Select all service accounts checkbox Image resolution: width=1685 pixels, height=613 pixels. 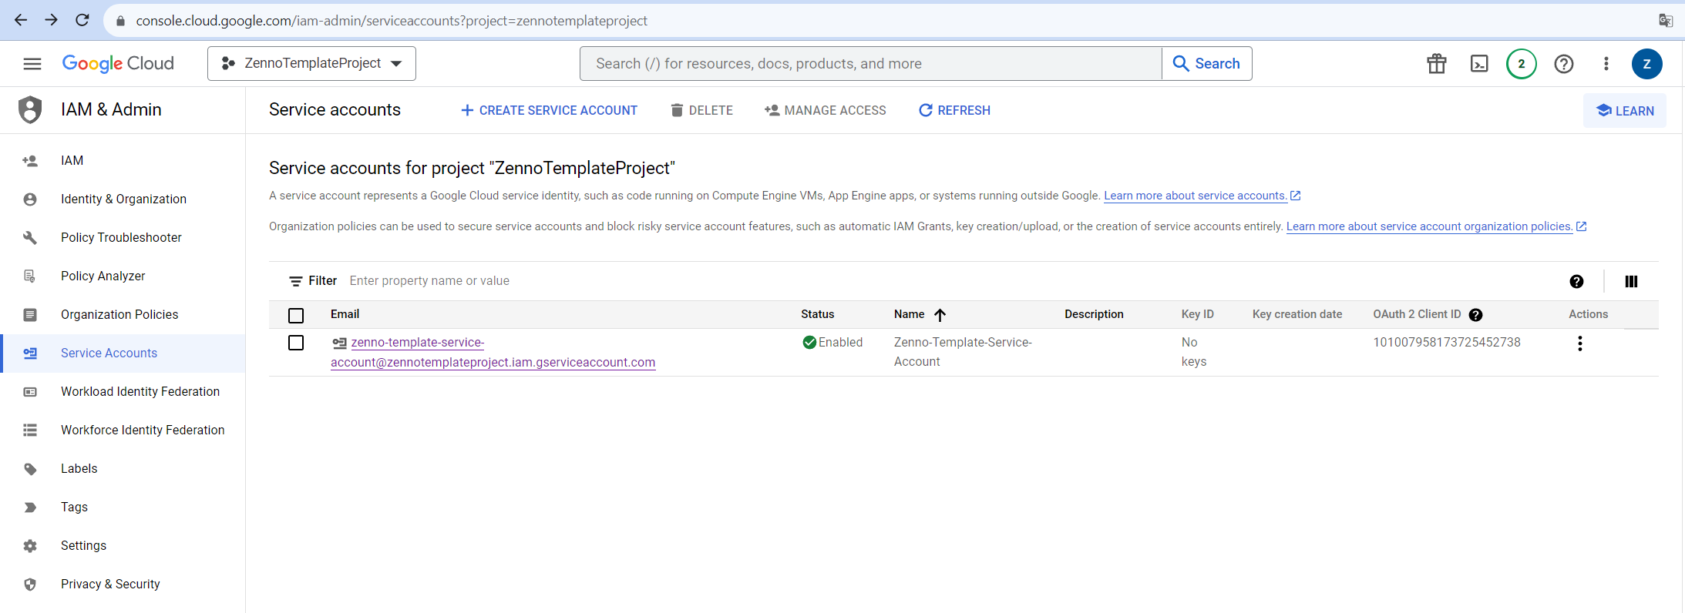[x=296, y=316]
